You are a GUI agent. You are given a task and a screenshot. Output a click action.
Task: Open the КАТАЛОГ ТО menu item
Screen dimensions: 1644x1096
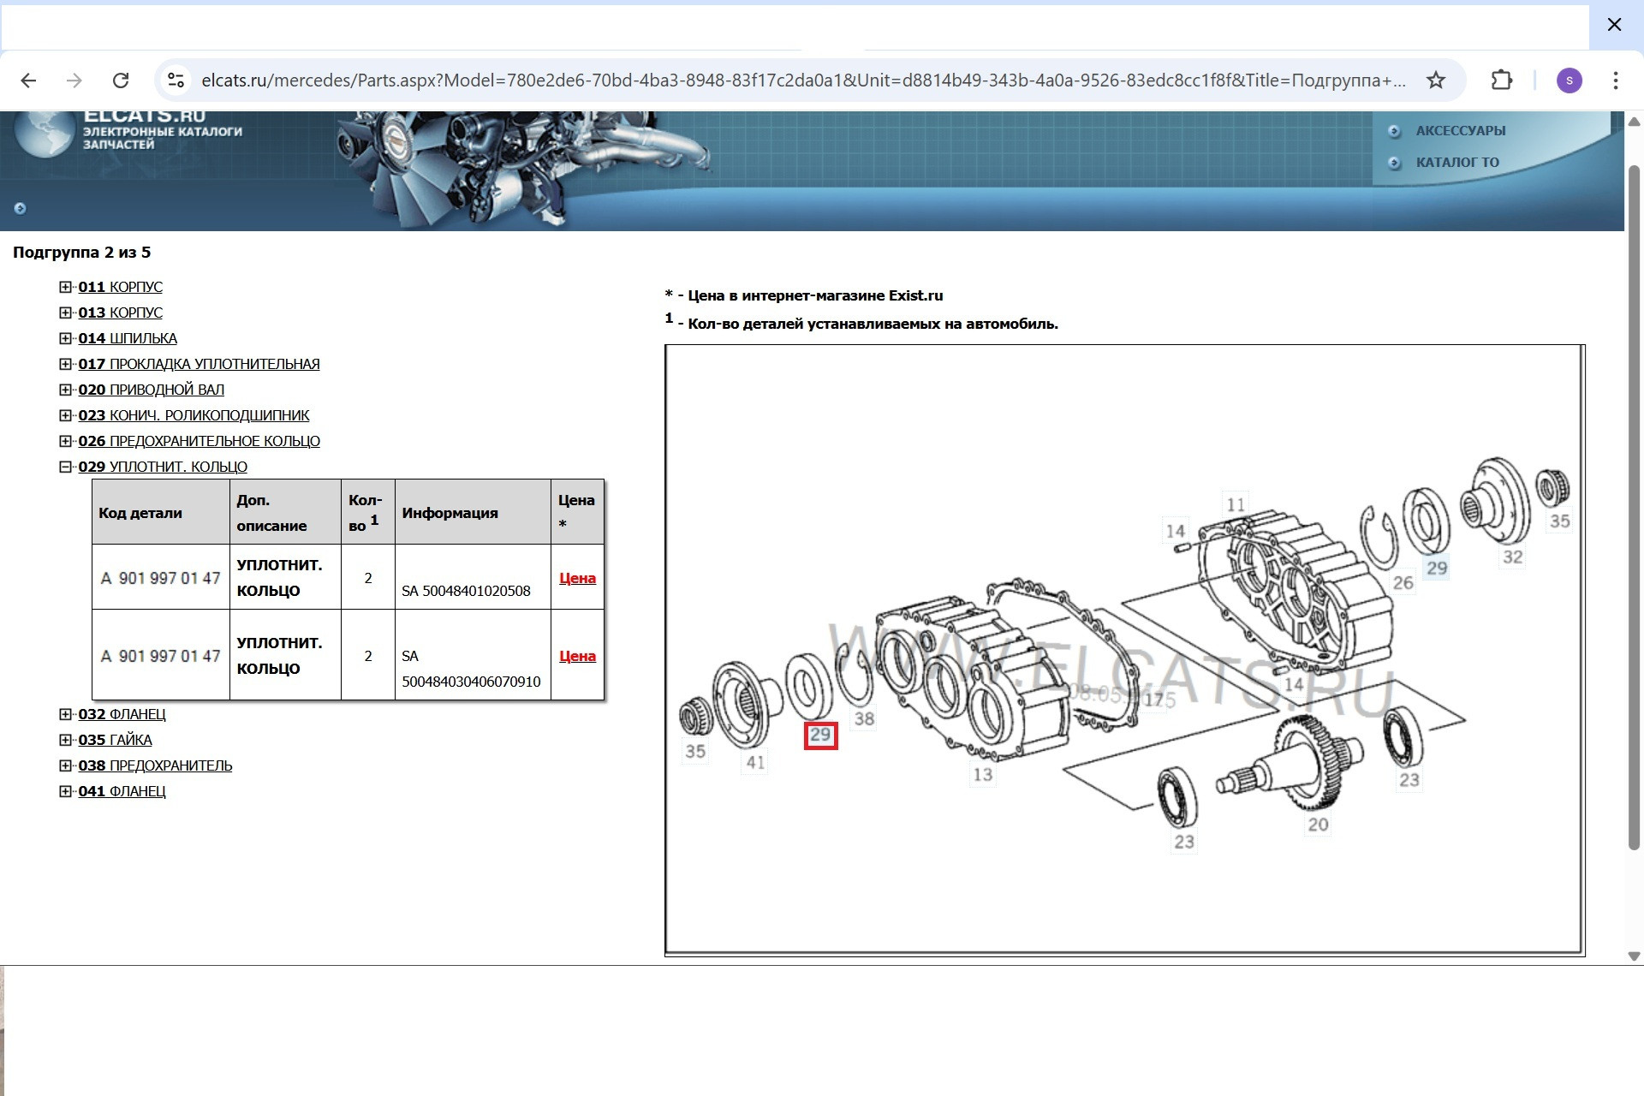coord(1456,163)
